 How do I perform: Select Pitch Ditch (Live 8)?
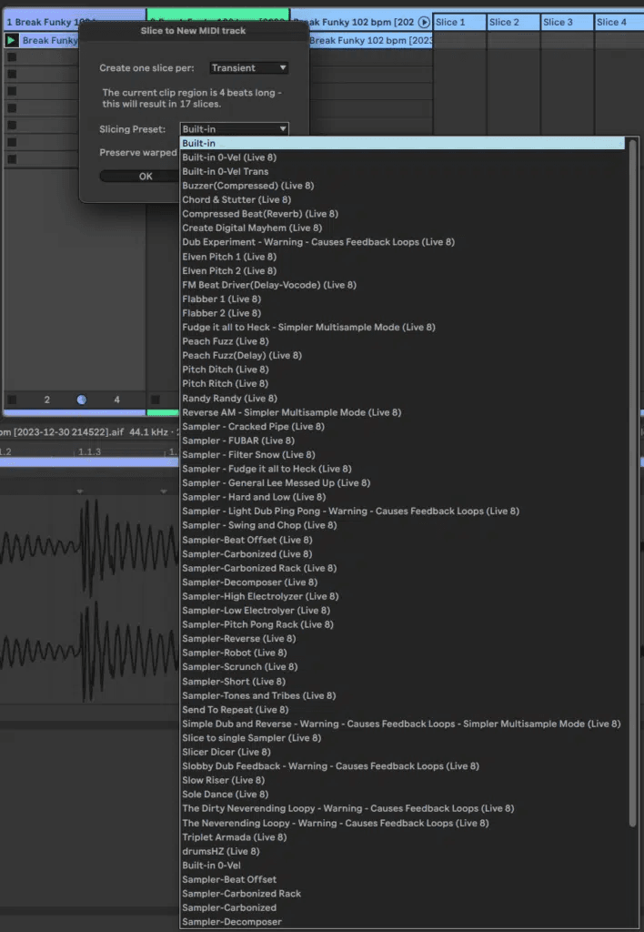point(403,370)
